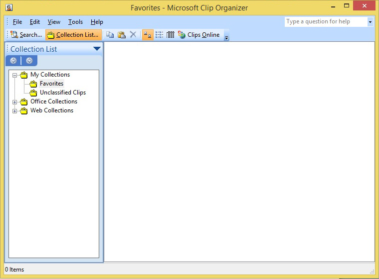Open the View menu
The width and height of the screenshot is (379, 279).
(54, 22)
